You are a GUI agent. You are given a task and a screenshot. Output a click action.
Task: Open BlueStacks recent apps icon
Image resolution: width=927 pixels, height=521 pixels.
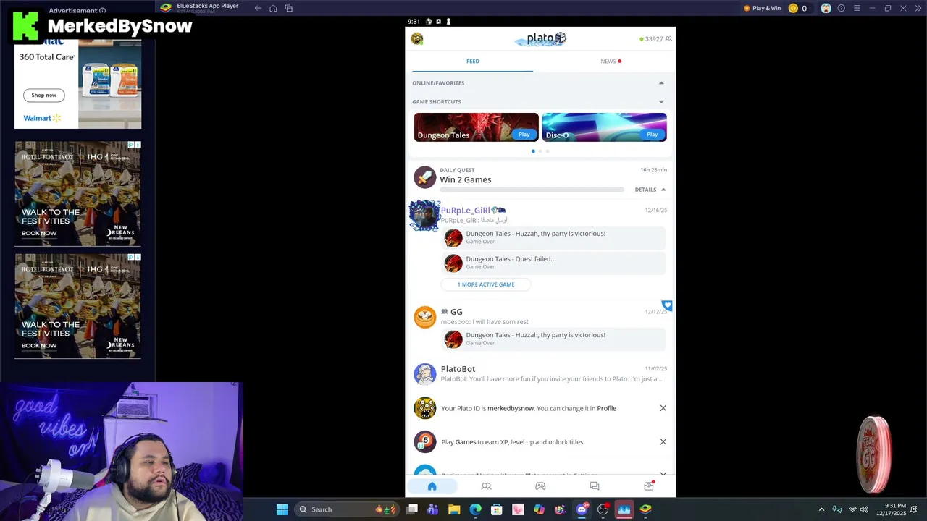click(289, 8)
